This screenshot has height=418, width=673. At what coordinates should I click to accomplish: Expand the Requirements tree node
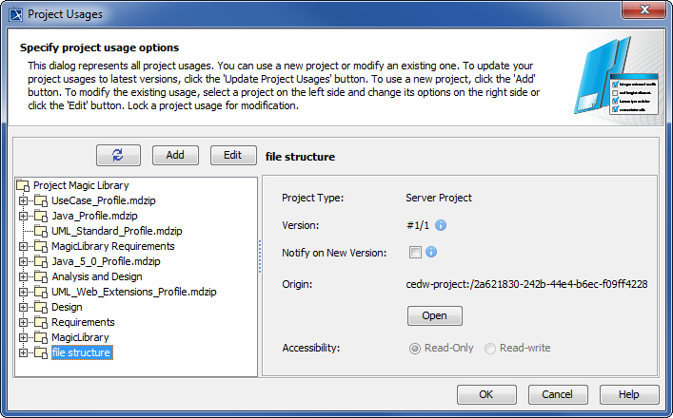tap(23, 322)
